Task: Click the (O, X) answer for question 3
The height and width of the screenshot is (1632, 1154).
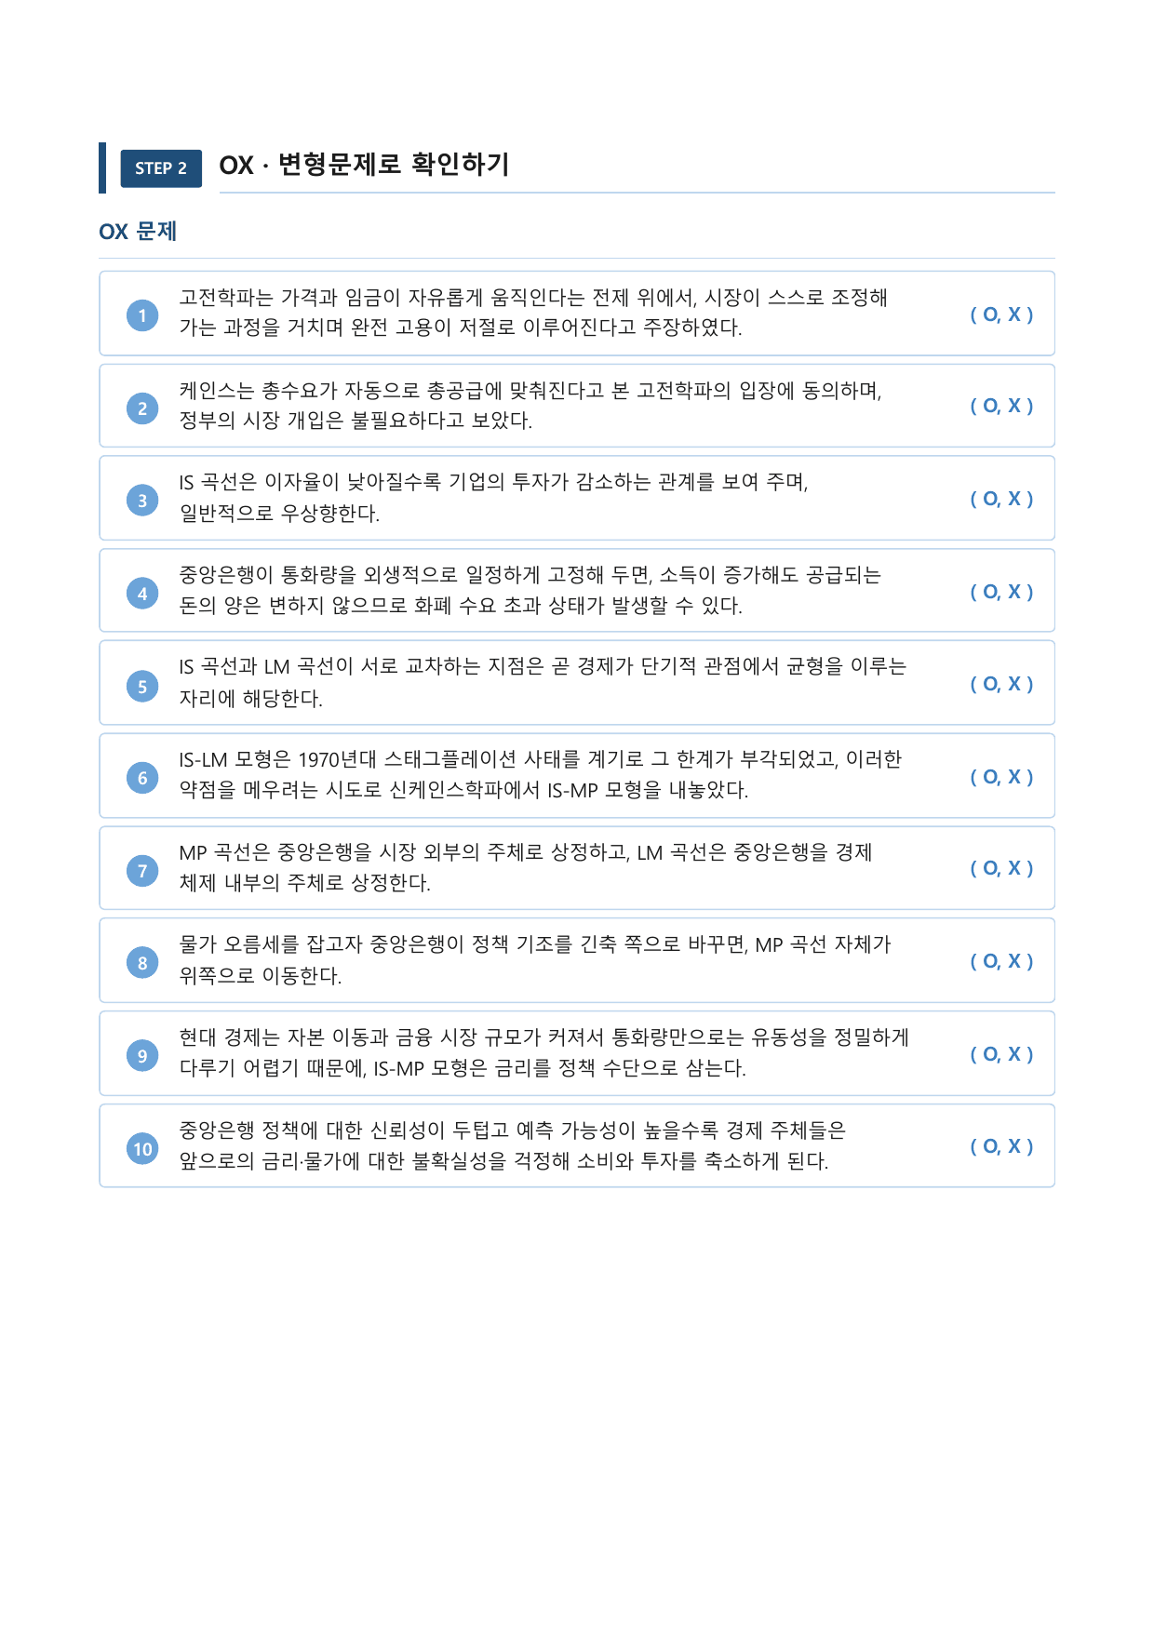Action: (1001, 499)
